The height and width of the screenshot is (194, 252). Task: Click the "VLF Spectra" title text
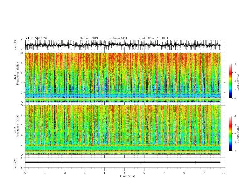click(36, 38)
